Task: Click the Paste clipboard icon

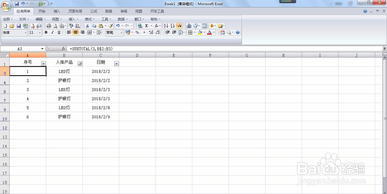Action: 101,26
